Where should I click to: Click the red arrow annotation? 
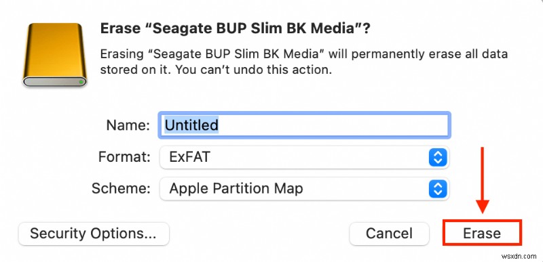pyautogui.click(x=482, y=181)
